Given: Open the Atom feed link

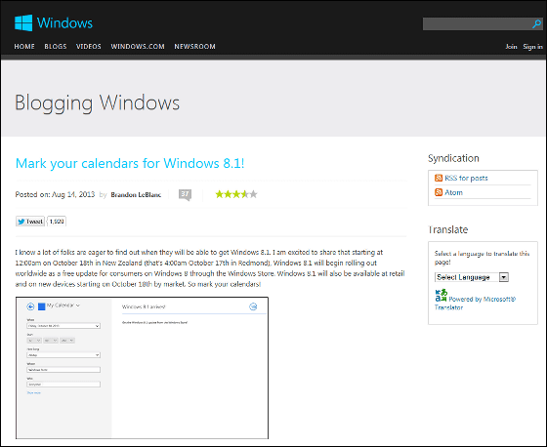Looking at the screenshot, I should 454,192.
